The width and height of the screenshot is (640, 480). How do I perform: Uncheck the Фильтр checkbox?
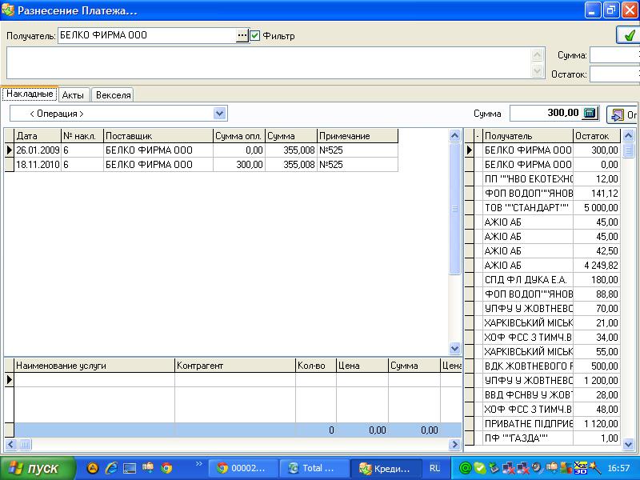(x=255, y=35)
